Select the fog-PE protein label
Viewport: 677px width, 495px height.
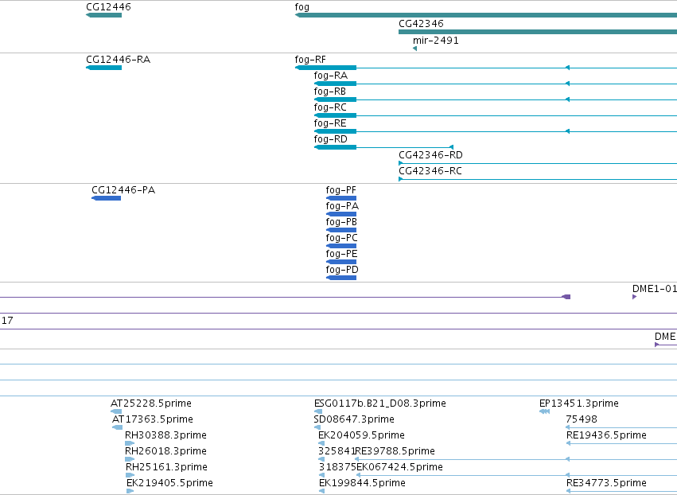pos(341,254)
